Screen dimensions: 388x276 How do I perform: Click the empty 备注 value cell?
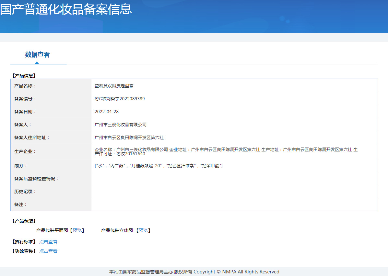click(x=234, y=204)
